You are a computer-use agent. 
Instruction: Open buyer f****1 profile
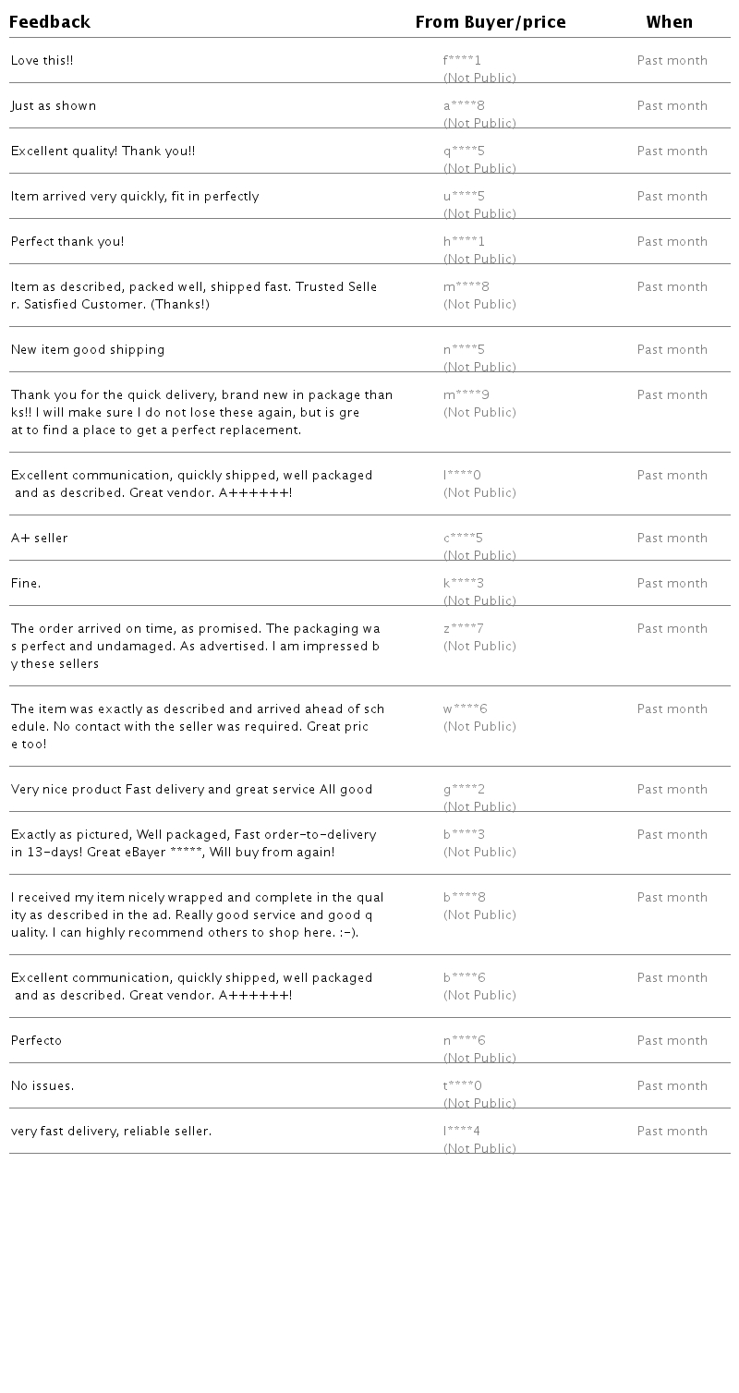coord(462,61)
